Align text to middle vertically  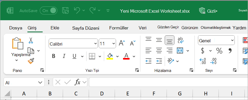point(159,40)
